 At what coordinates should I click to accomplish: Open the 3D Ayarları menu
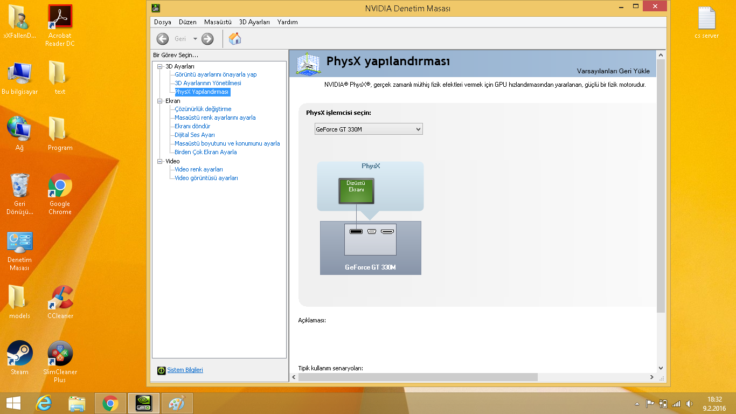pyautogui.click(x=254, y=22)
